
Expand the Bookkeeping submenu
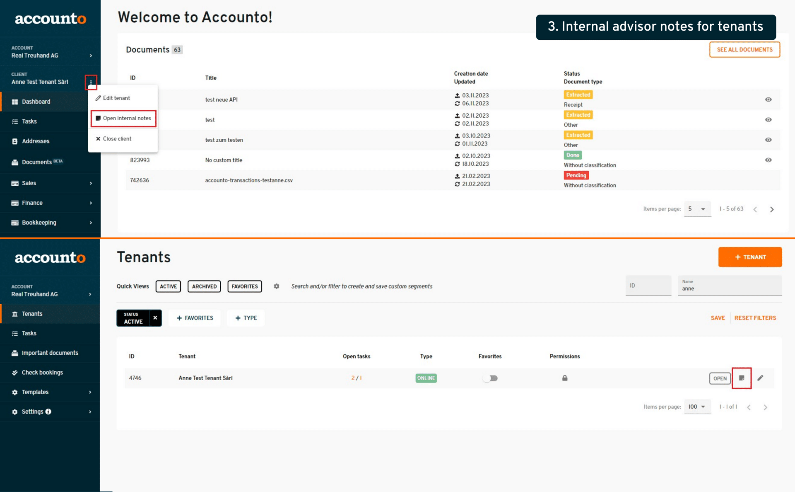(91, 223)
